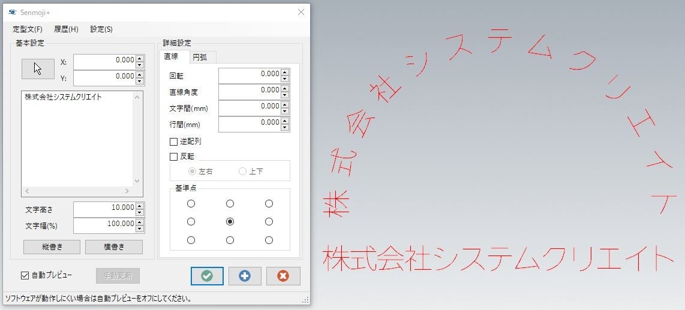Increase 回転 with up arrow

(x=285, y=73)
